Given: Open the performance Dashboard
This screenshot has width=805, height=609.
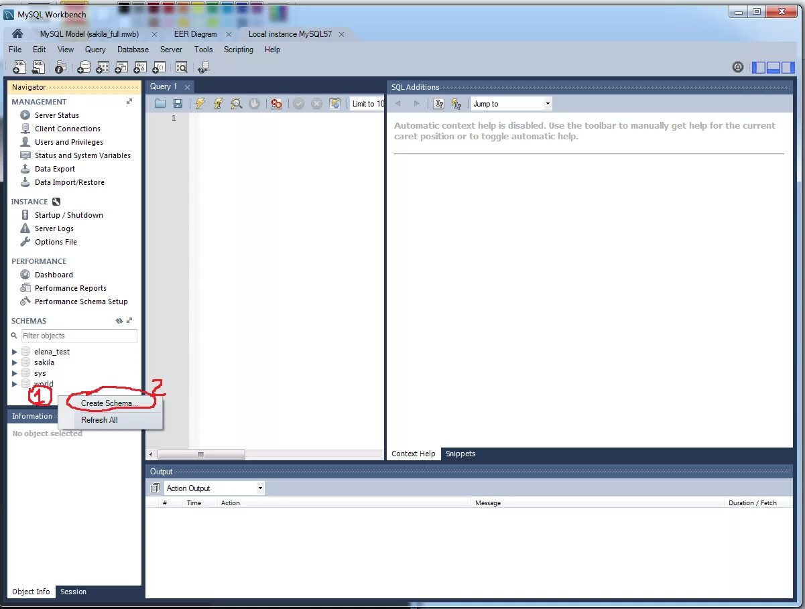Looking at the screenshot, I should pos(54,275).
